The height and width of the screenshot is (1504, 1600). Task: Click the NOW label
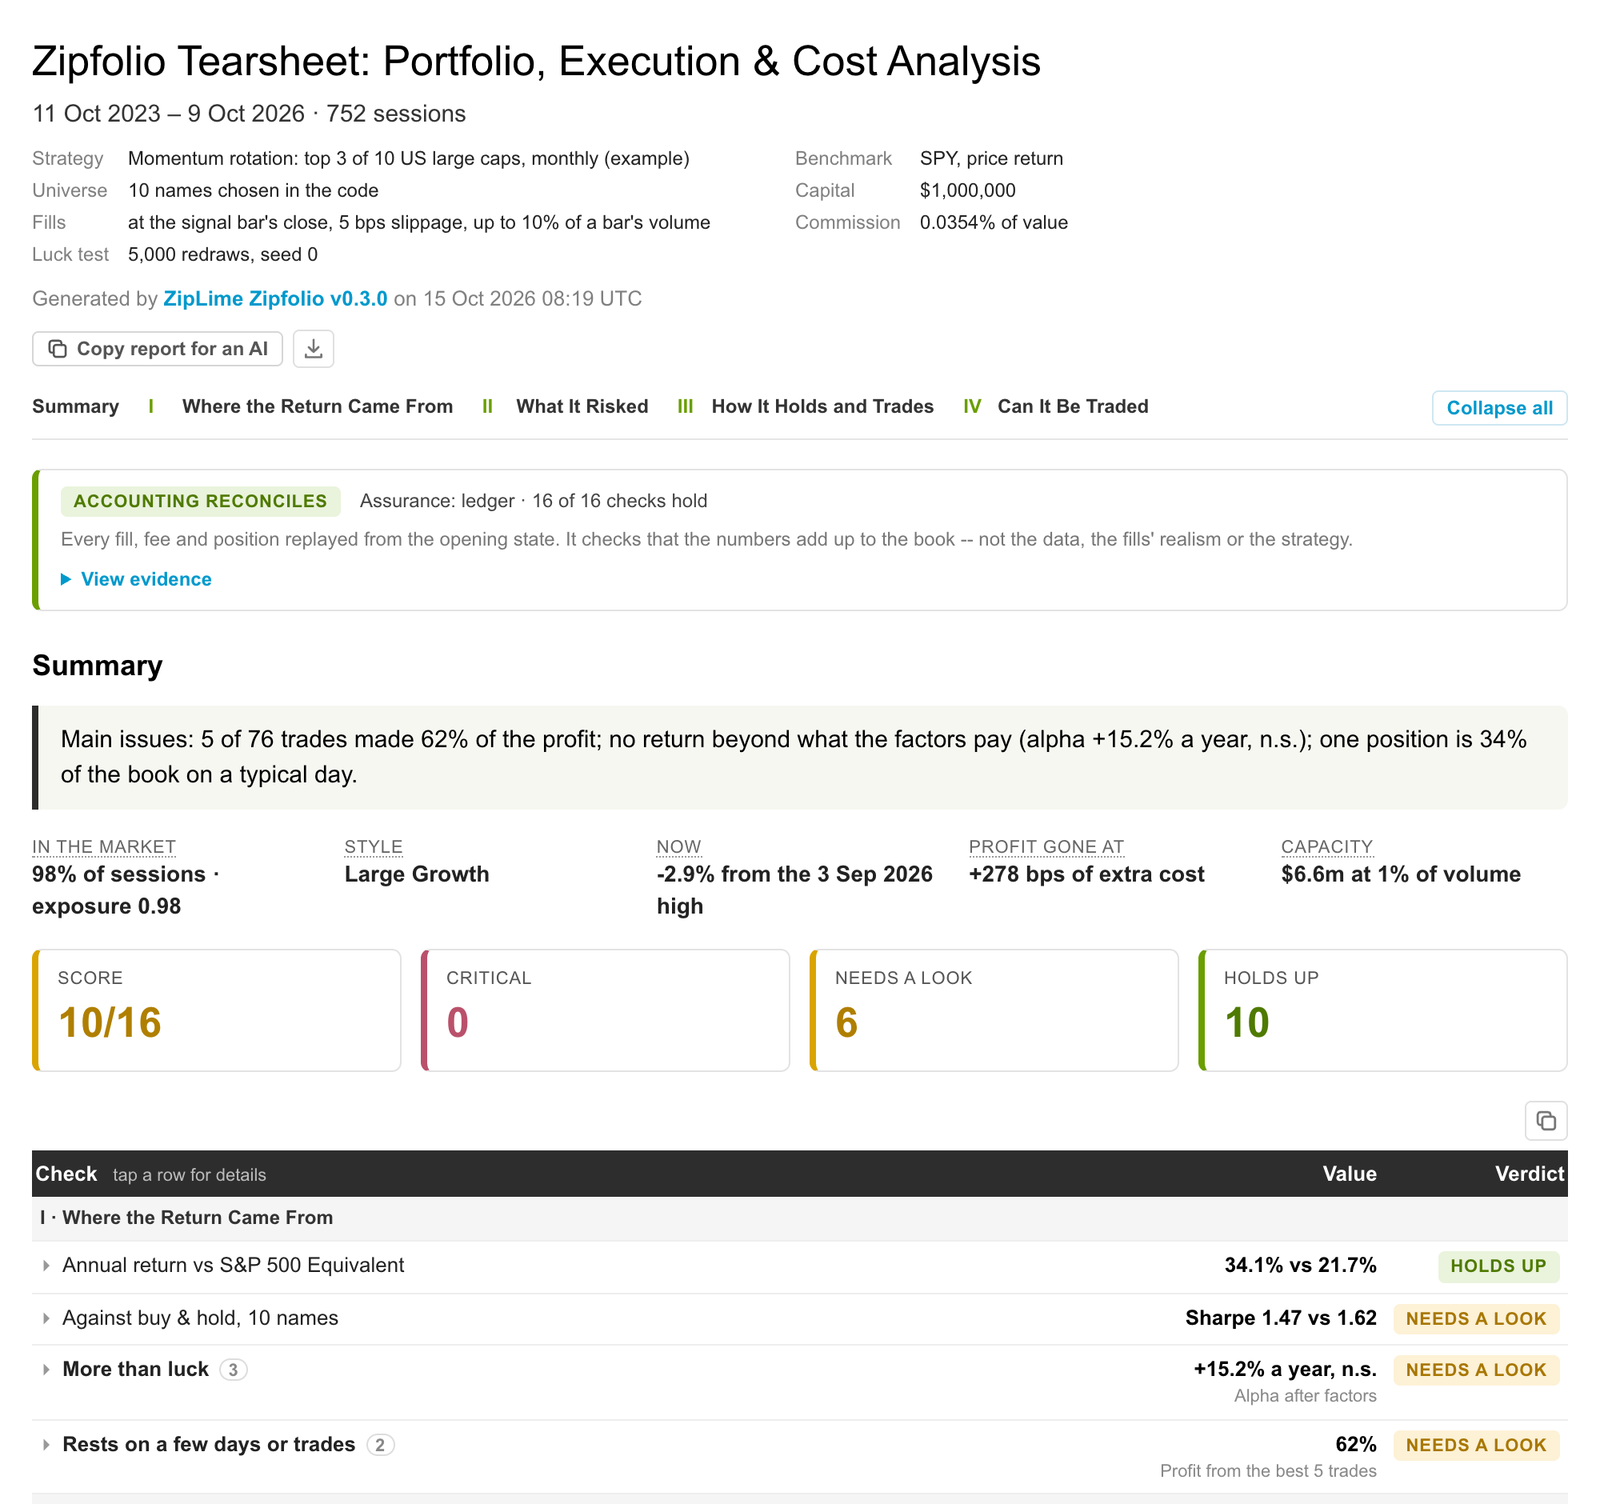pyautogui.click(x=678, y=846)
